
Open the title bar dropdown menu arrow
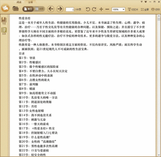coord(142,2)
